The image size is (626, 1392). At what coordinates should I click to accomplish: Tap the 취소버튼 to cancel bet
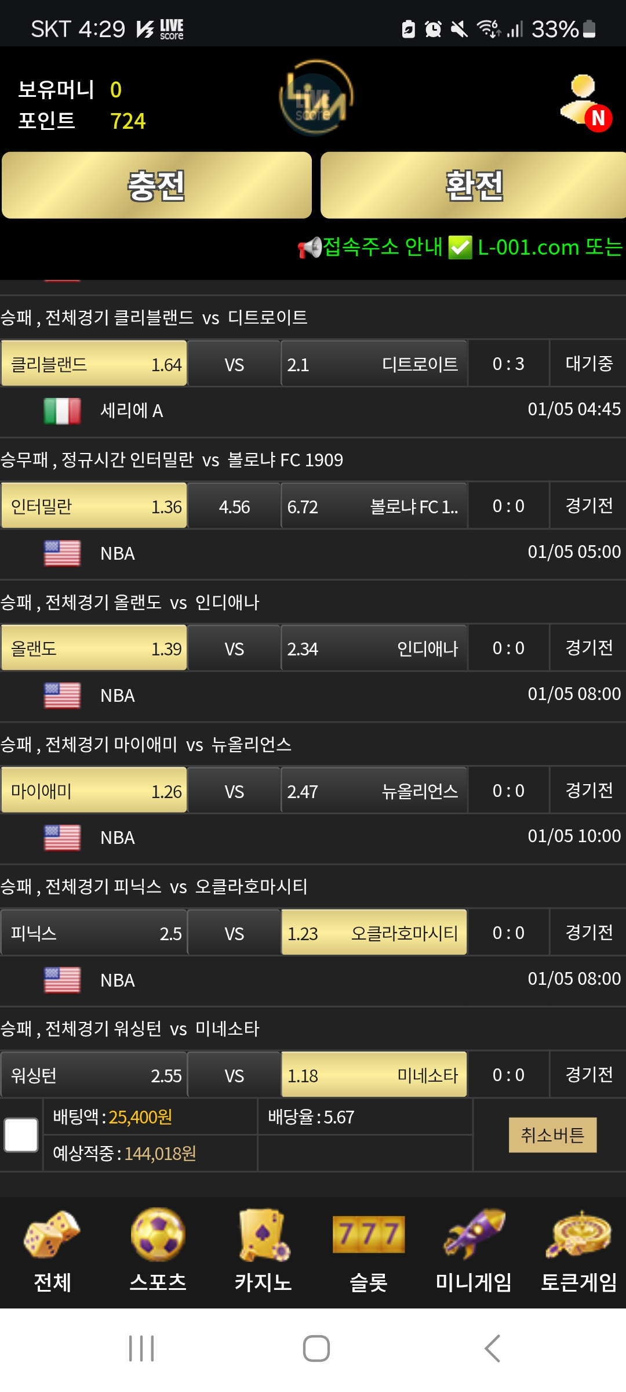[552, 1135]
